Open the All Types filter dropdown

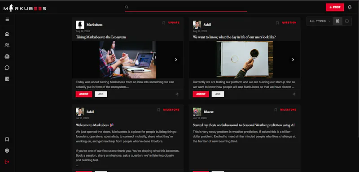click(320, 21)
